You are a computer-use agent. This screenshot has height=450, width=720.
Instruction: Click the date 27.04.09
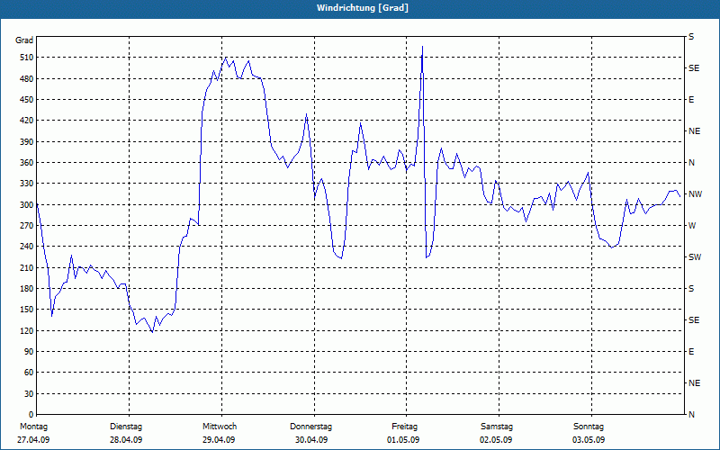click(x=33, y=440)
